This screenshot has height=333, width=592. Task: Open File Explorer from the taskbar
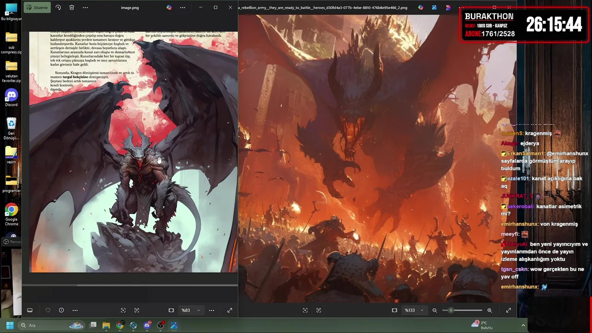106,325
